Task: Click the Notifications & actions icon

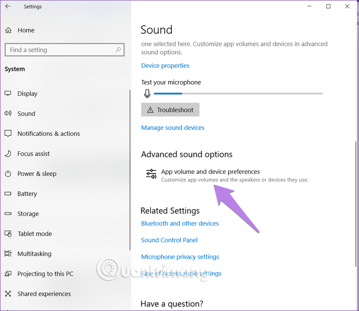Action: coord(8,133)
